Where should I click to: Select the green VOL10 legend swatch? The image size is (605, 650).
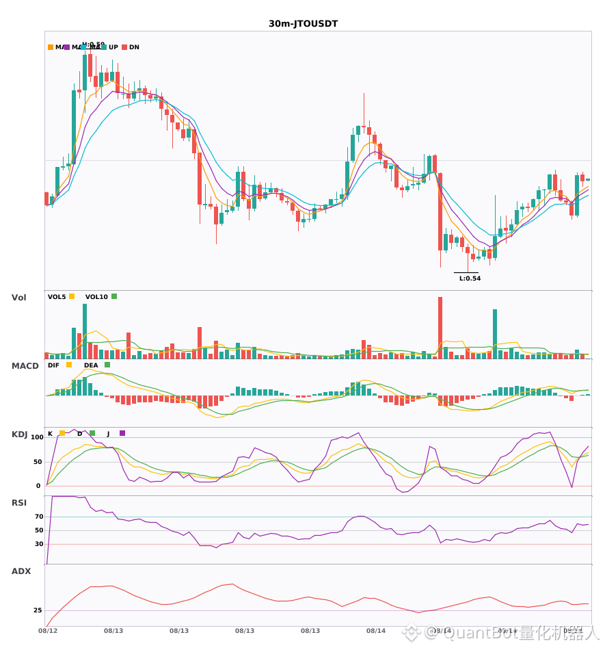point(114,296)
